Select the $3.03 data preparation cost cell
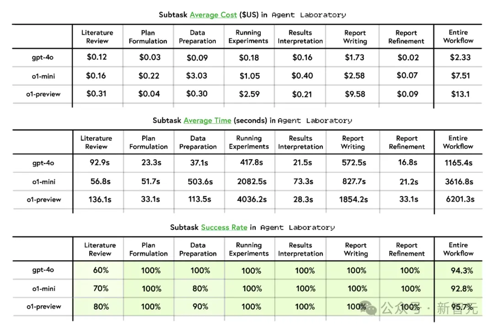This screenshot has width=494, height=328. pyautogui.click(x=197, y=76)
